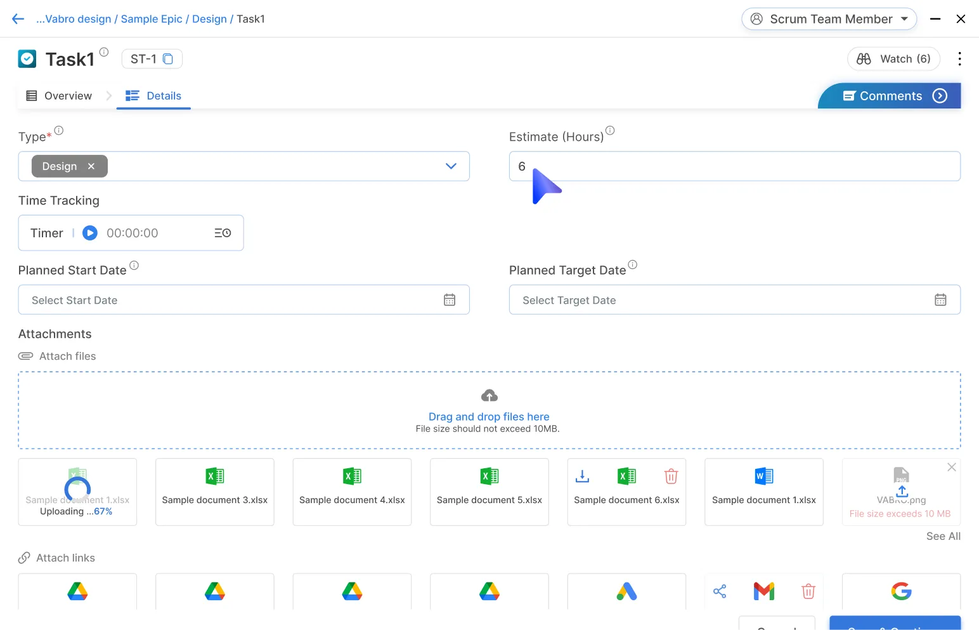Viewport: 979px width, 630px height.
Task: Open the three-dot more options menu
Action: [x=959, y=59]
